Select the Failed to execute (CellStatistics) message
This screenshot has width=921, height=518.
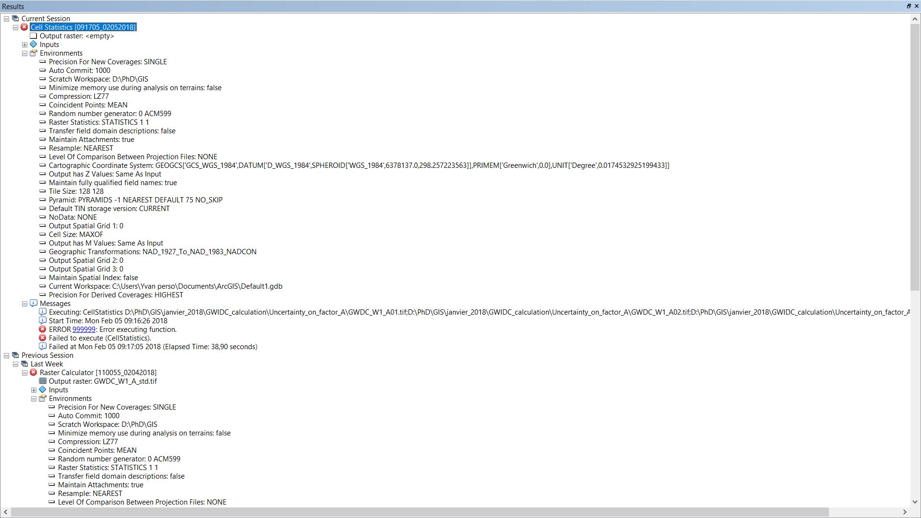[x=100, y=338]
